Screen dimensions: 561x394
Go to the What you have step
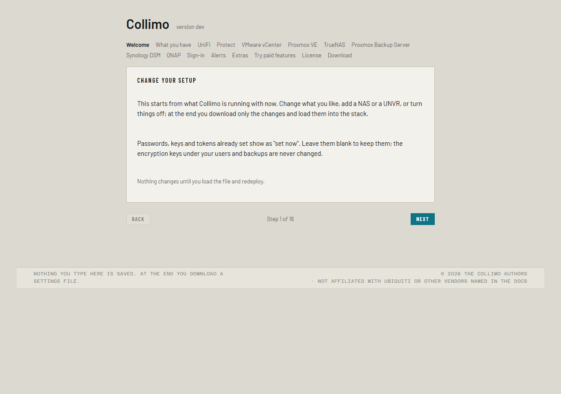pos(173,45)
